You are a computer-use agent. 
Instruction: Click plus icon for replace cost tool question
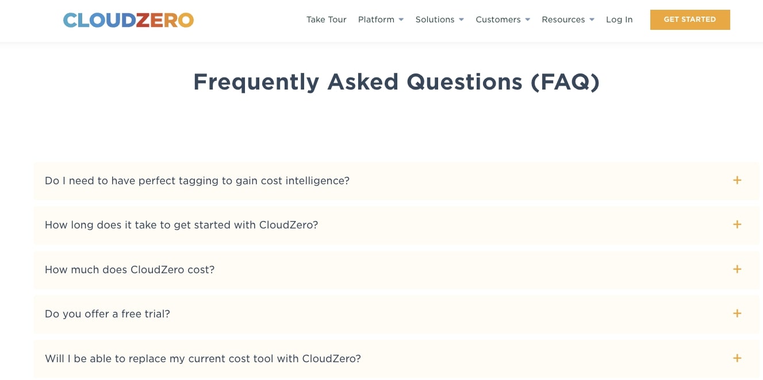coord(737,358)
